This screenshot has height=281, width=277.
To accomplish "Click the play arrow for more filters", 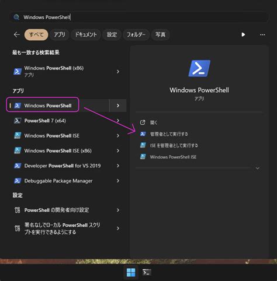I will pyautogui.click(x=243, y=34).
